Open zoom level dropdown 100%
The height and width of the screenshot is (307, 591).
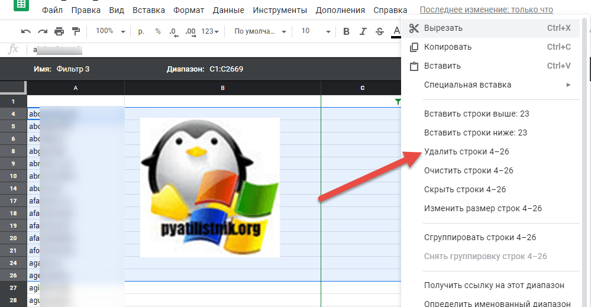click(111, 31)
